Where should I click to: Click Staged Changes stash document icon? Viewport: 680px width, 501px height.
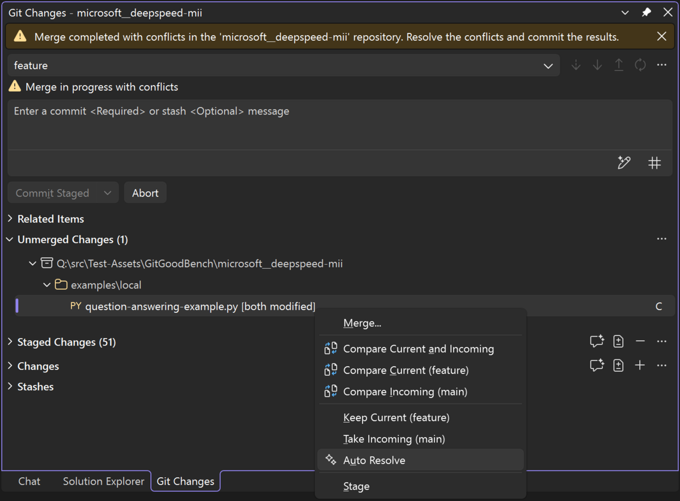[618, 341]
